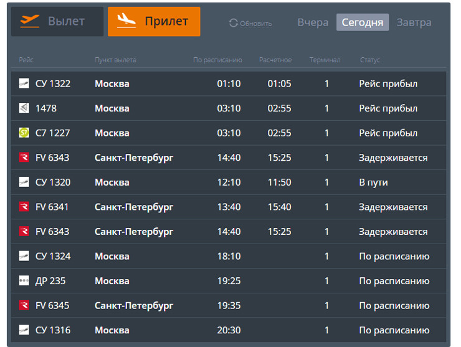461x347 pixels.
Task: Click the airline logo for flight ДР 235
Action: pyautogui.click(x=24, y=281)
